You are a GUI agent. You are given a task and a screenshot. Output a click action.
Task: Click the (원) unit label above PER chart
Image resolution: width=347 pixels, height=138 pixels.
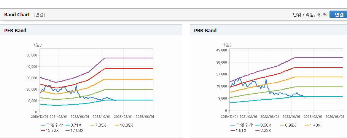pos(38,45)
